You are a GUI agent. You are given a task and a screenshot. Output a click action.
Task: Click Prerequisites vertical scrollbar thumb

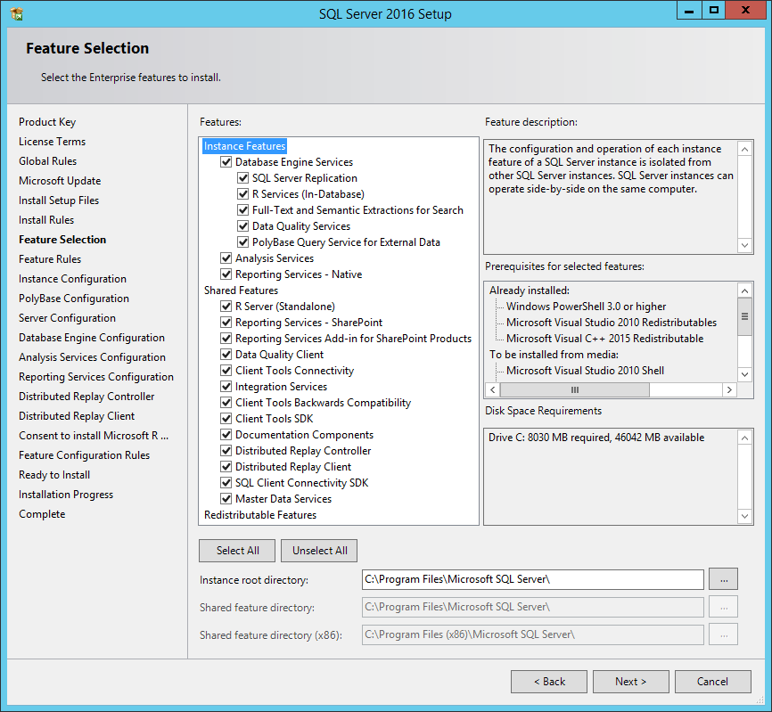(x=745, y=316)
